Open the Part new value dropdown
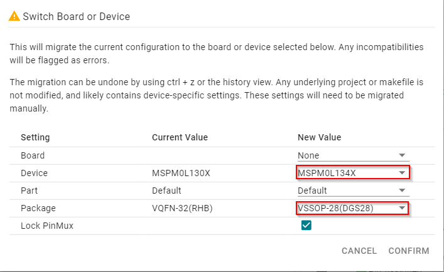 [x=352, y=191]
